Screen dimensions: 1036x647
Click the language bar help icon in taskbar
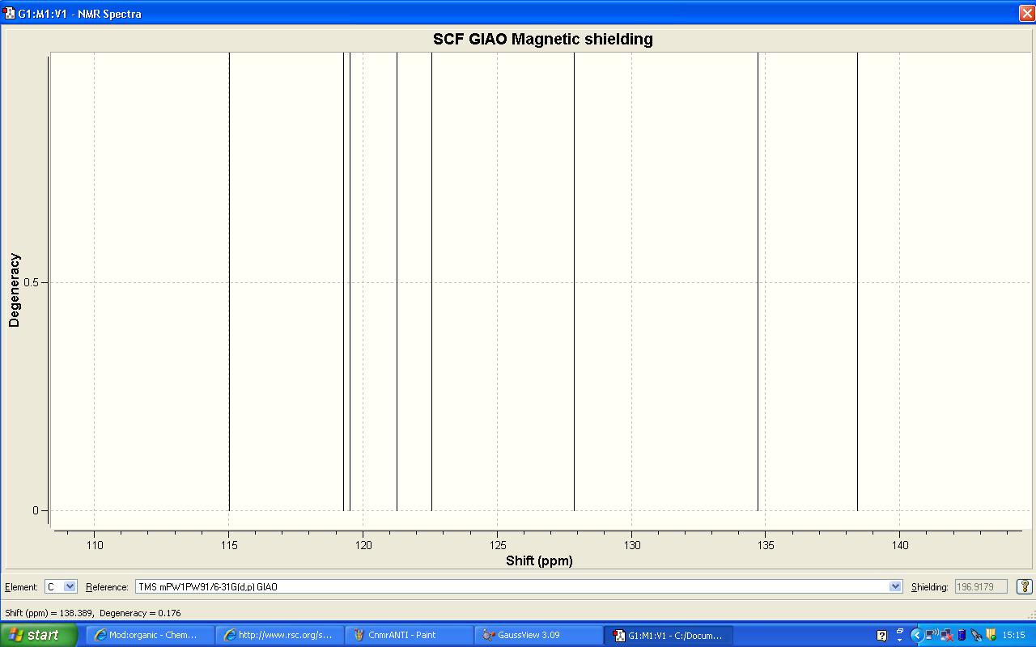pyautogui.click(x=882, y=636)
